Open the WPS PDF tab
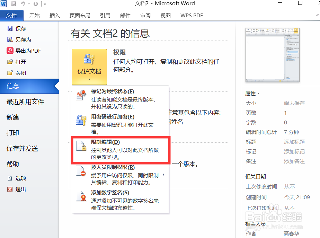 [x=191, y=15]
